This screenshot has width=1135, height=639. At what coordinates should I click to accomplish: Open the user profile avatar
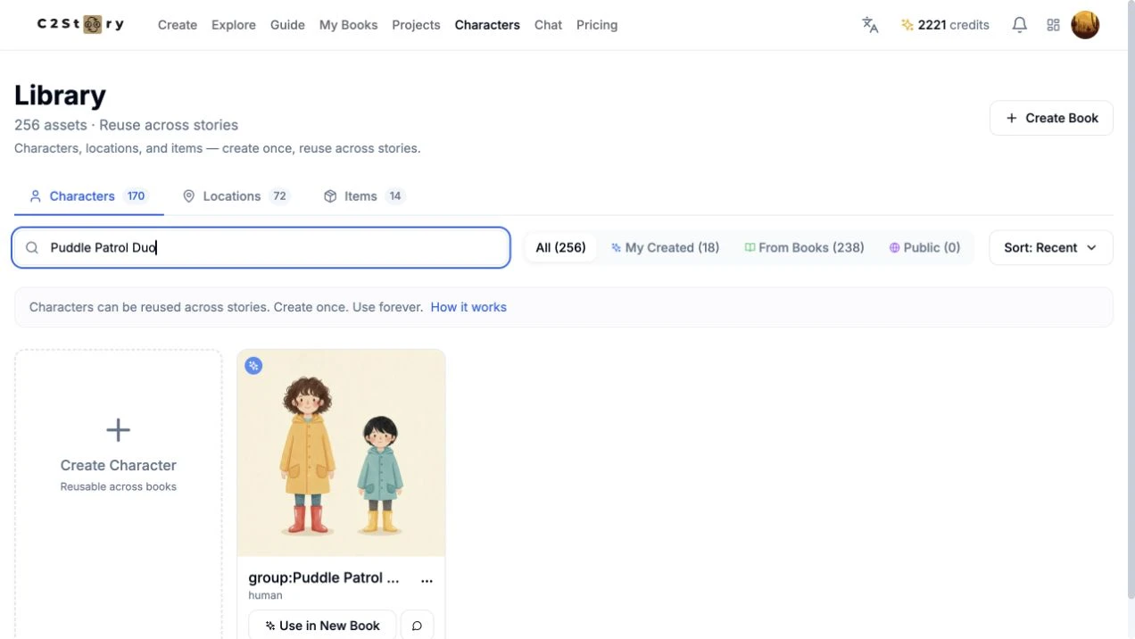(1085, 25)
